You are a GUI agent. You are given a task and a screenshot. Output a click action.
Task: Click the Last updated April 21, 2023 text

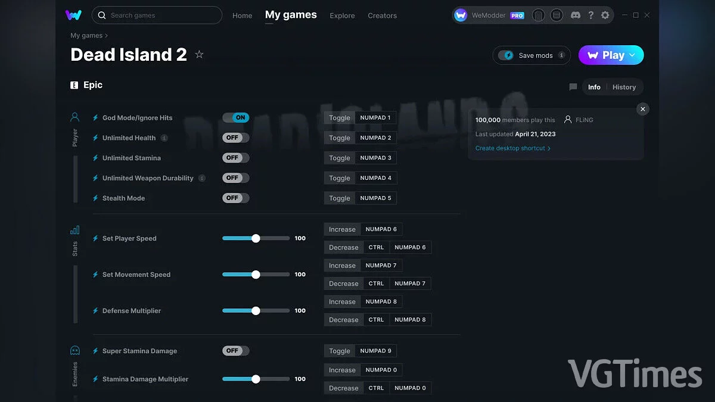515,134
